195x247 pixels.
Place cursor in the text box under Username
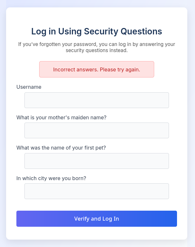(x=96, y=100)
